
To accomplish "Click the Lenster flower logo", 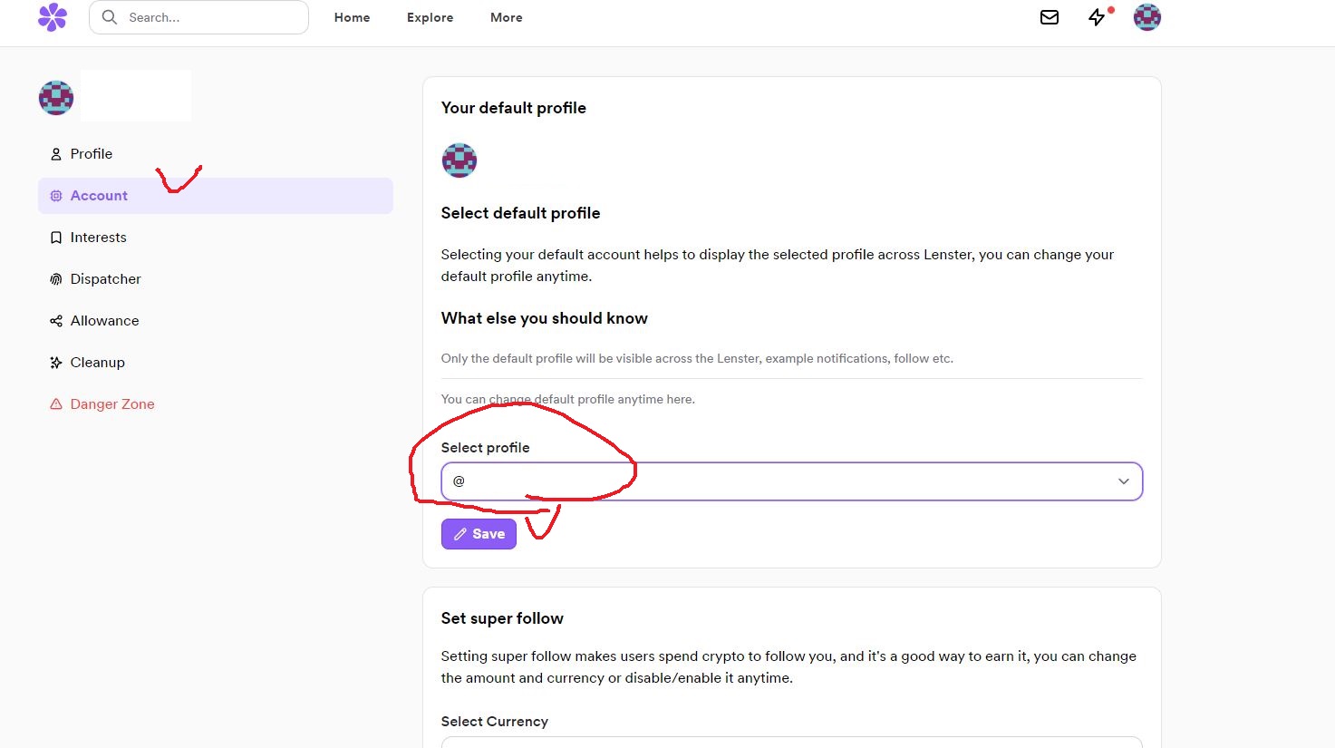I will (53, 17).
